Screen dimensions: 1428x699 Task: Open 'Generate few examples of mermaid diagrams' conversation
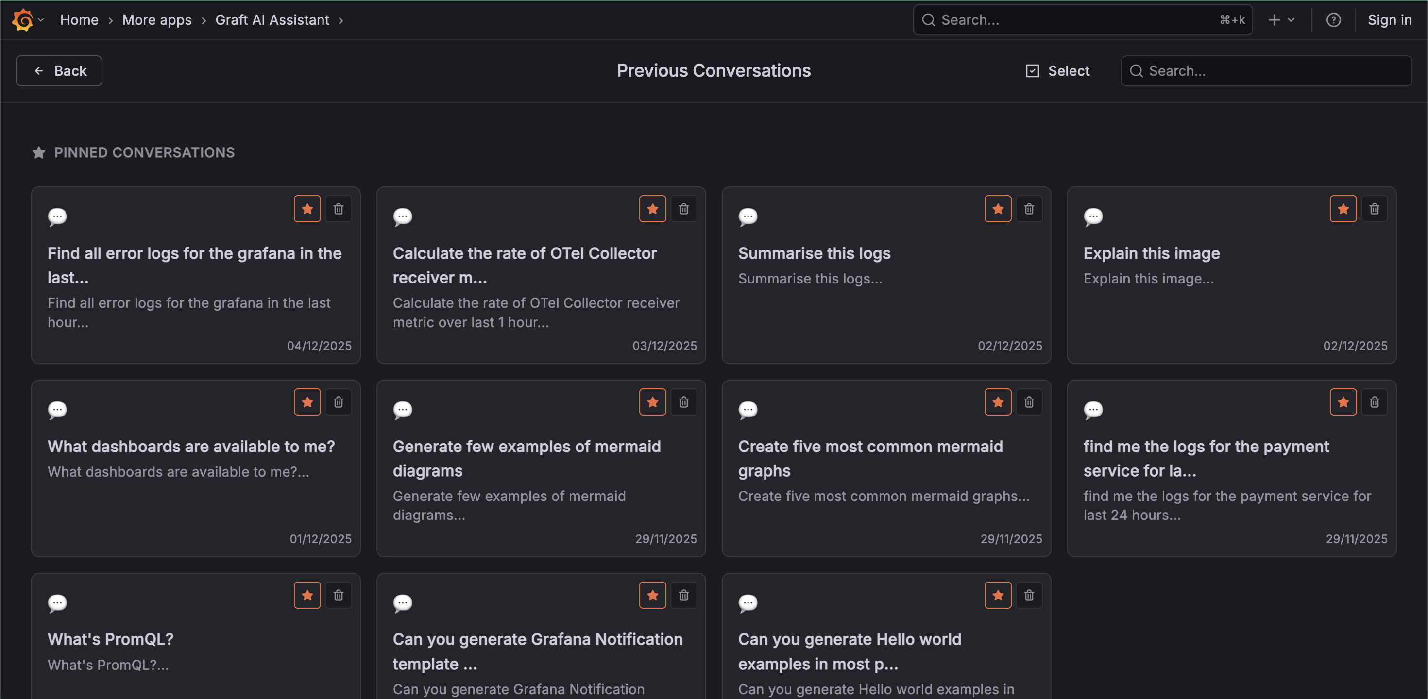[527, 459]
